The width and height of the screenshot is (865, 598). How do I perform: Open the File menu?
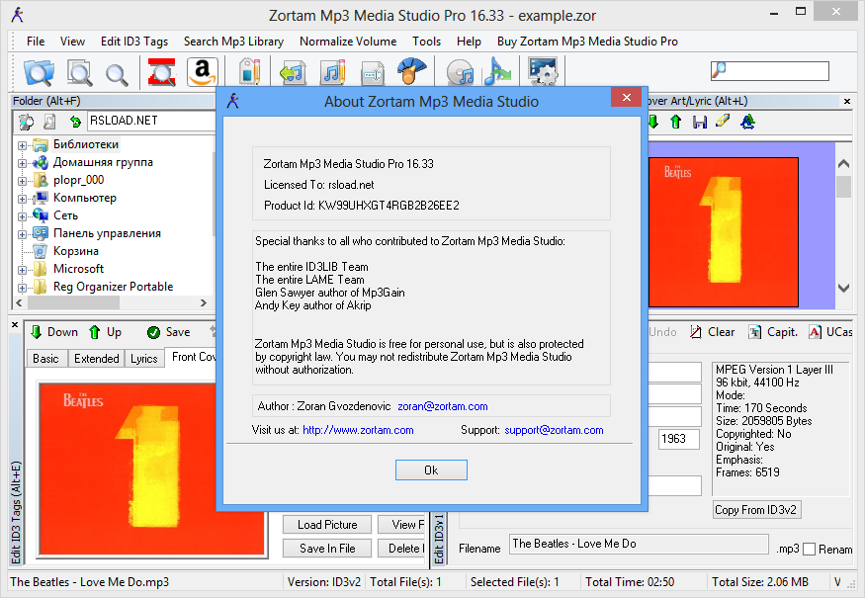[x=36, y=42]
